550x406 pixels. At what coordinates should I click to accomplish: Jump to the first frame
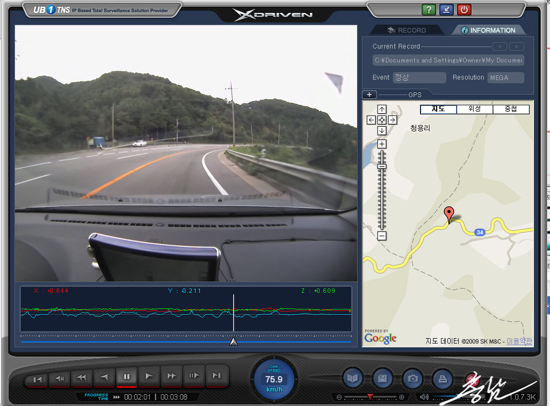coord(37,379)
